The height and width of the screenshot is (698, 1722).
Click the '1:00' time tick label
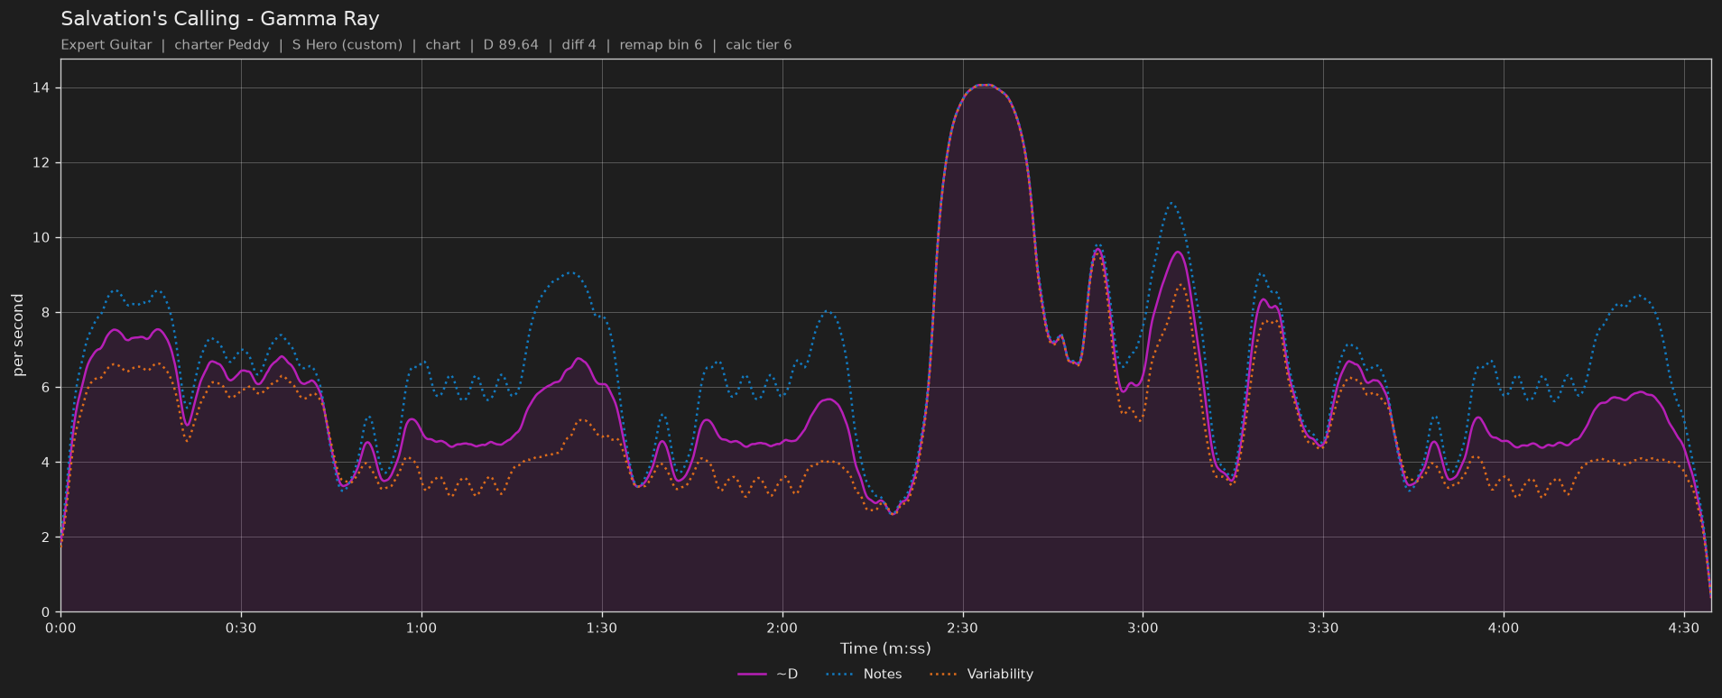(x=421, y=628)
